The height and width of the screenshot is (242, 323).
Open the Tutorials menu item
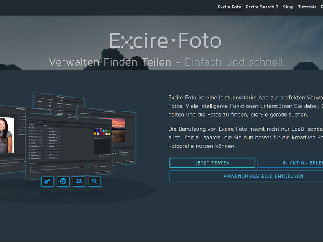click(x=307, y=7)
